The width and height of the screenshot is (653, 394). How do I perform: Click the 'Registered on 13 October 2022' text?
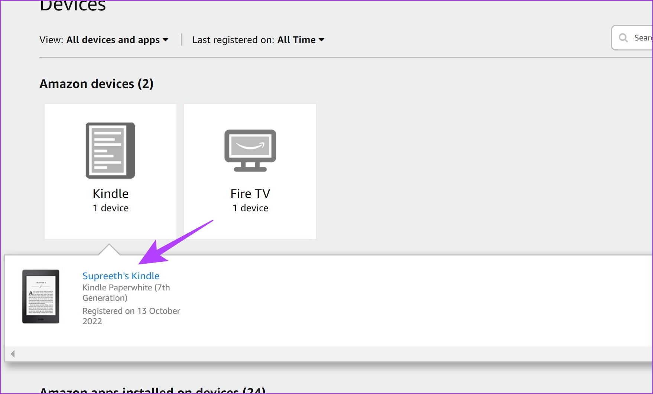[x=131, y=316]
